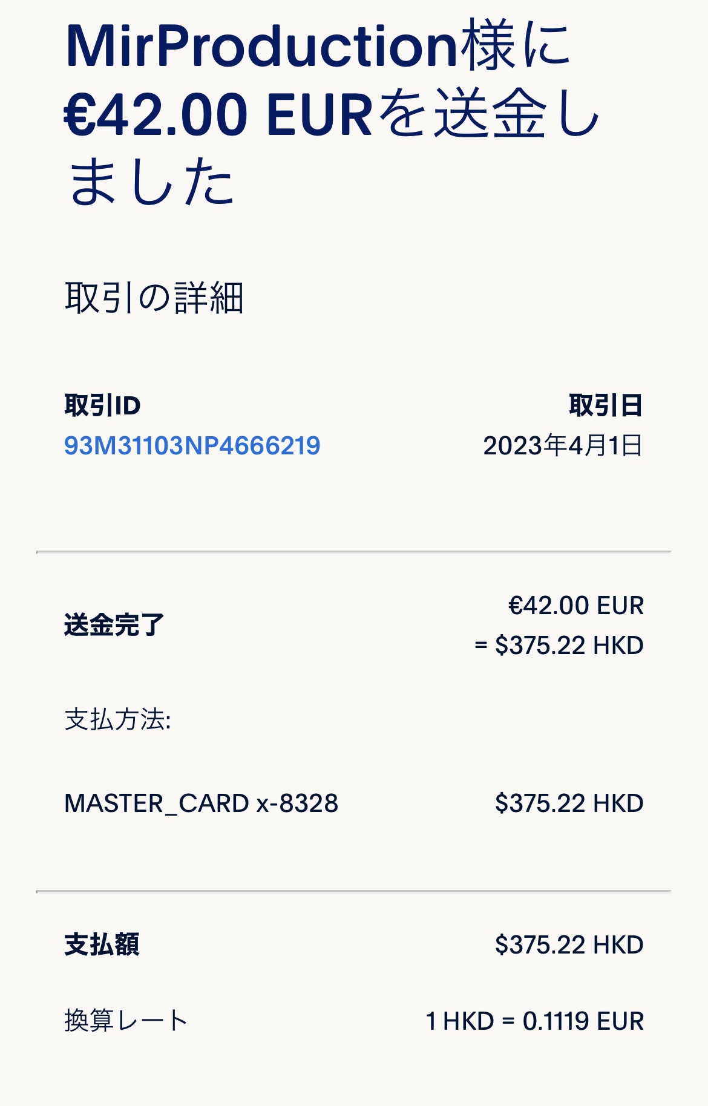Click the 送金完了 status label
Image resolution: width=708 pixels, height=1106 pixels.
tap(114, 625)
